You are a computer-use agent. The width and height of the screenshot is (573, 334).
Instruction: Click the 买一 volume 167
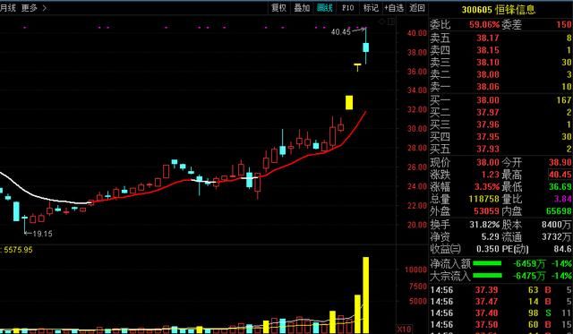coord(564,100)
